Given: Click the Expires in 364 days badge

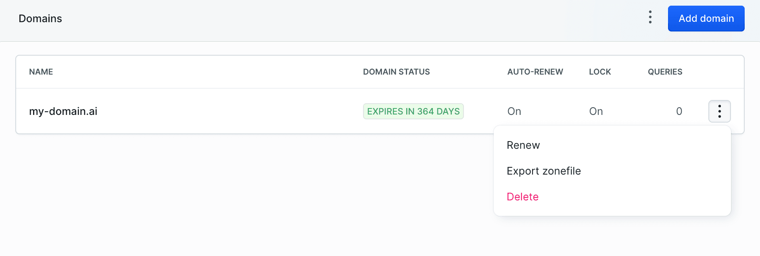Looking at the screenshot, I should 413,111.
